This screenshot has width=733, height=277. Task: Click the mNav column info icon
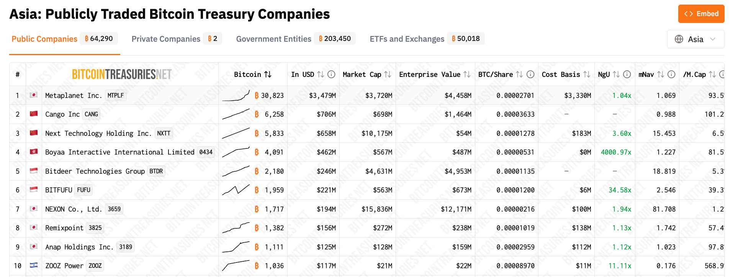click(671, 74)
